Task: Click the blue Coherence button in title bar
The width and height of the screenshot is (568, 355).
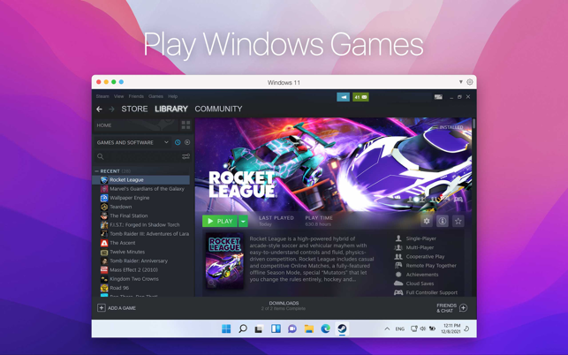Action: point(121,82)
